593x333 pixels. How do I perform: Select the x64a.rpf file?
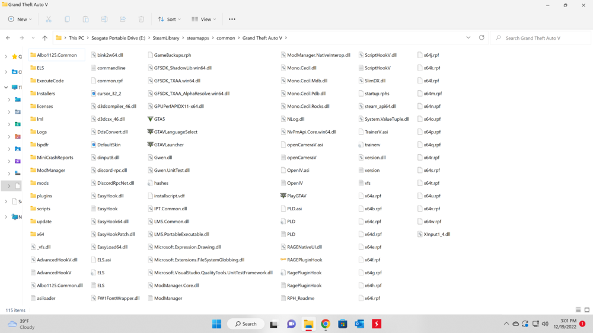[370, 196]
